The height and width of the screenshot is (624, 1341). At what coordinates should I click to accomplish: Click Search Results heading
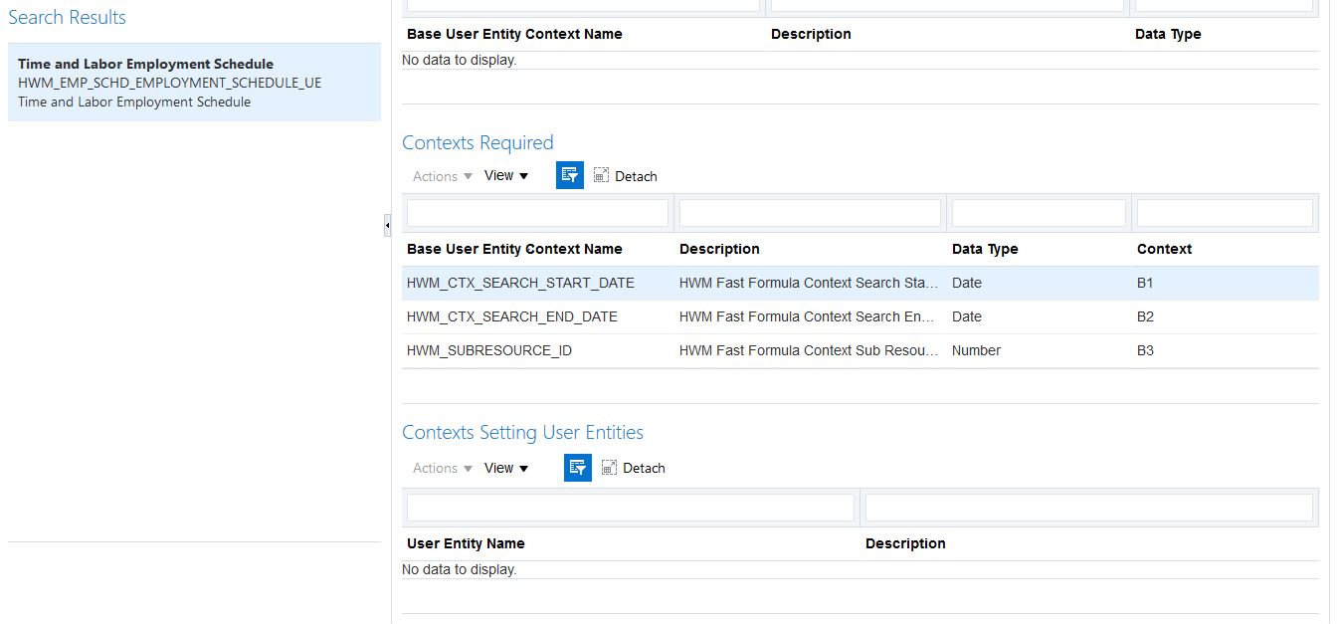tap(67, 17)
